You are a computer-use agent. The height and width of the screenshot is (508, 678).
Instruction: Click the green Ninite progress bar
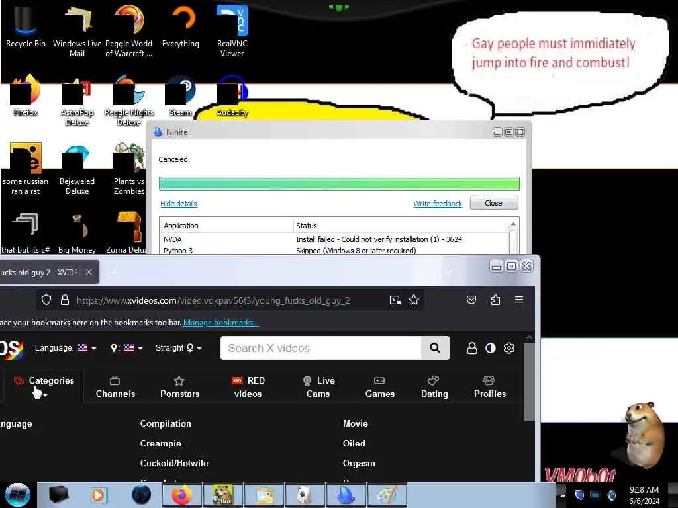point(339,183)
